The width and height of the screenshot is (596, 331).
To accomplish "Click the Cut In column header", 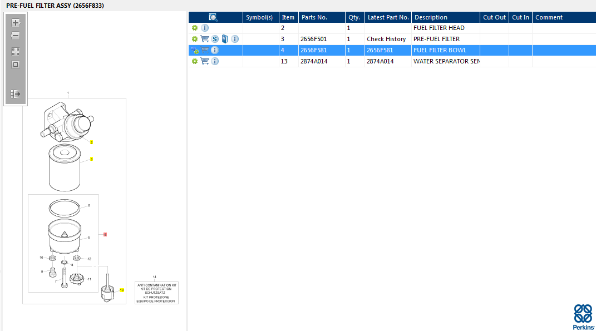I will [521, 17].
